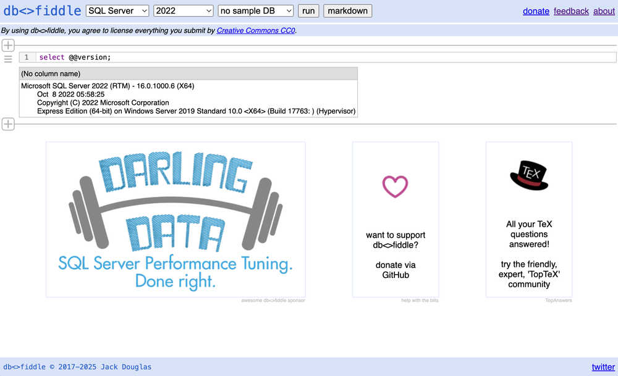This screenshot has width=618, height=376.
Task: Click the TopAnswers caption
Action: 559,301
